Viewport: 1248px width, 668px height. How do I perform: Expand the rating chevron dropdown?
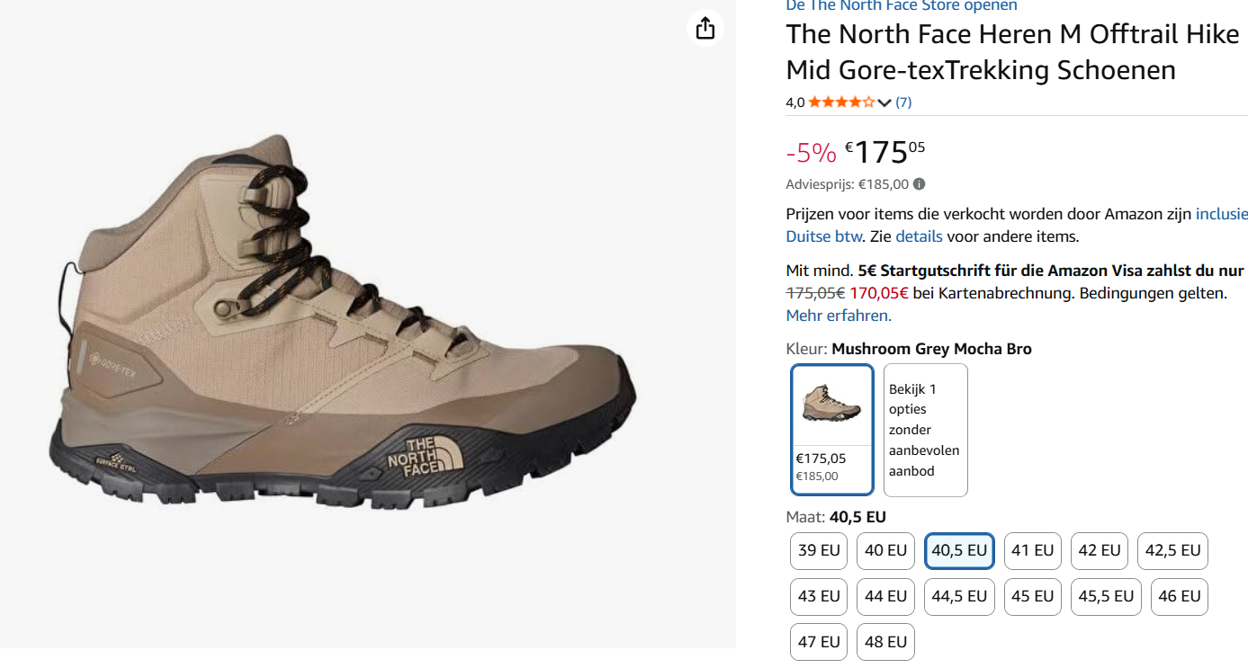point(884,102)
